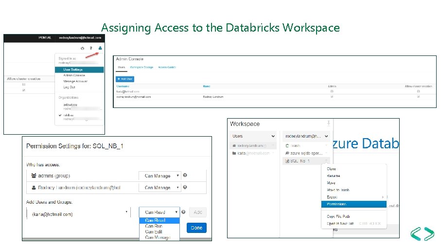Click the user account profile icon
The width and height of the screenshot is (441, 248).
[x=100, y=48]
